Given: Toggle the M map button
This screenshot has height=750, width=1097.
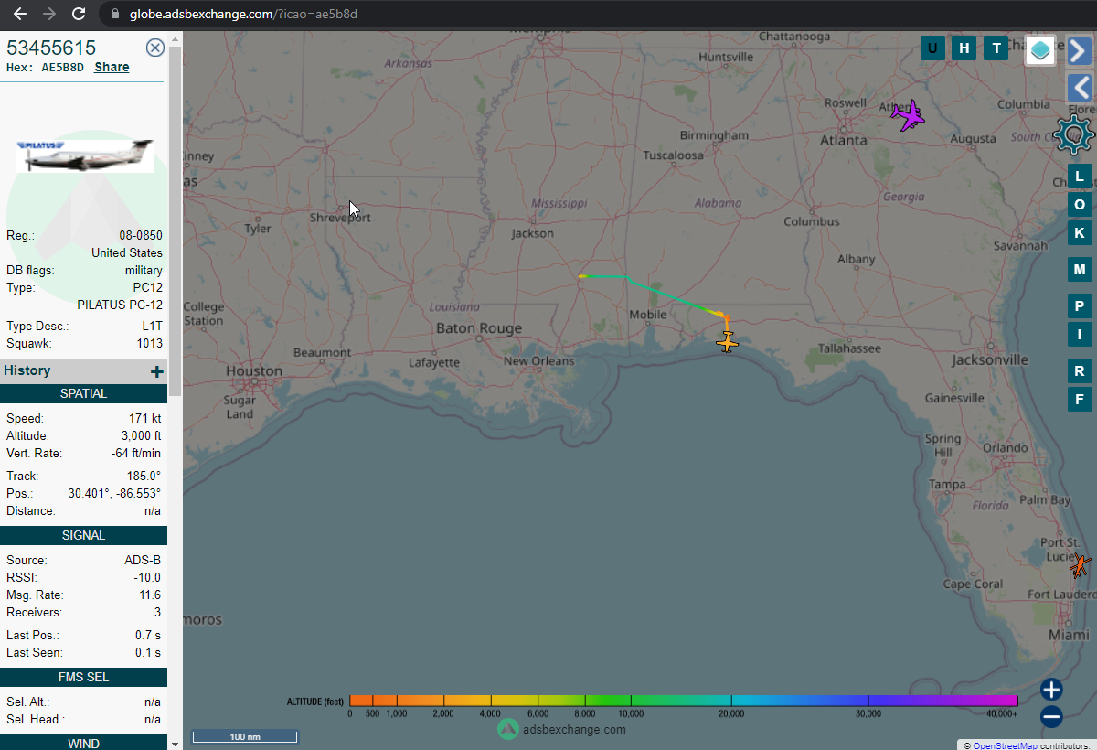Looking at the screenshot, I should point(1080,270).
